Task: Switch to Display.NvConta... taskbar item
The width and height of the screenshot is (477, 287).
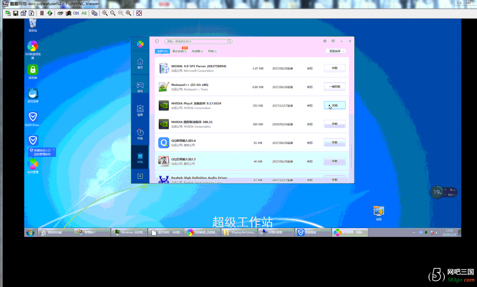Action: tap(239, 232)
